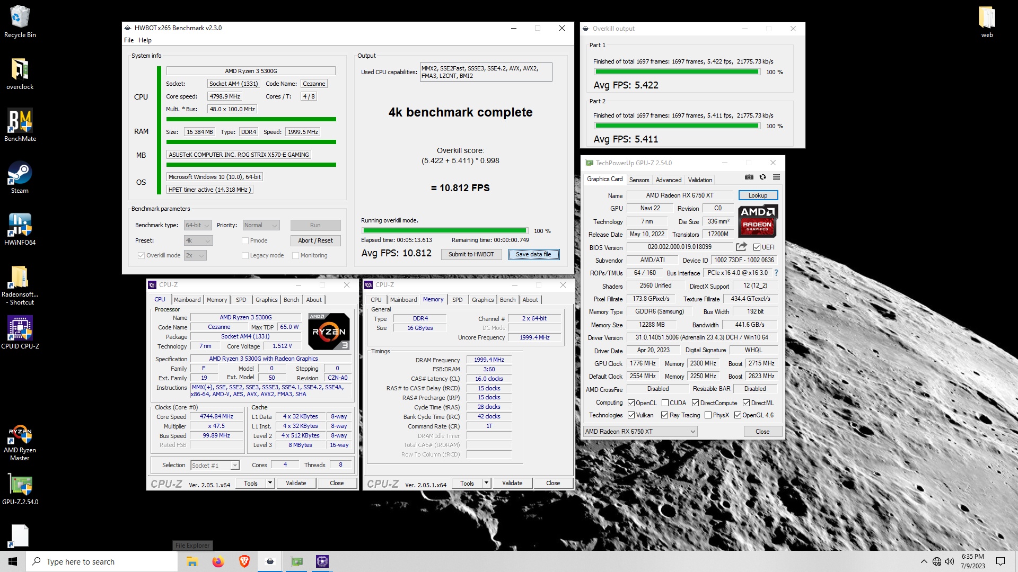Screen dimensions: 1018x572
Task: Open the notification center icon
Action: [1001, 561]
